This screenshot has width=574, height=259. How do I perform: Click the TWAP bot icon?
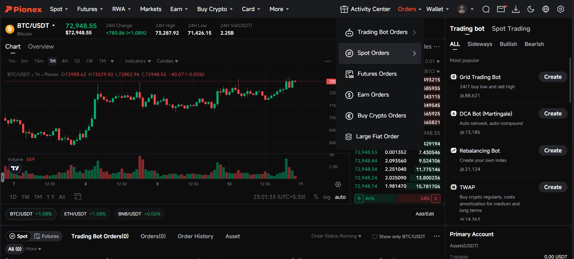(454, 187)
